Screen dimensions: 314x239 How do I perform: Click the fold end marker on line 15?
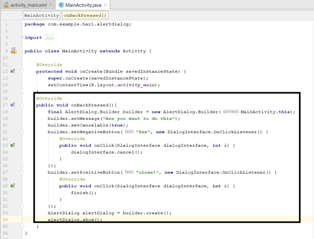(22, 91)
